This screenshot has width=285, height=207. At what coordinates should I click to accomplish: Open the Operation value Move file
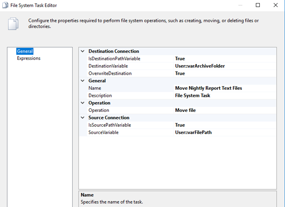[185, 110]
